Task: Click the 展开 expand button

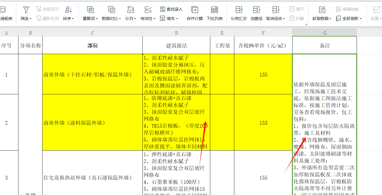Action: click(x=297, y=9)
